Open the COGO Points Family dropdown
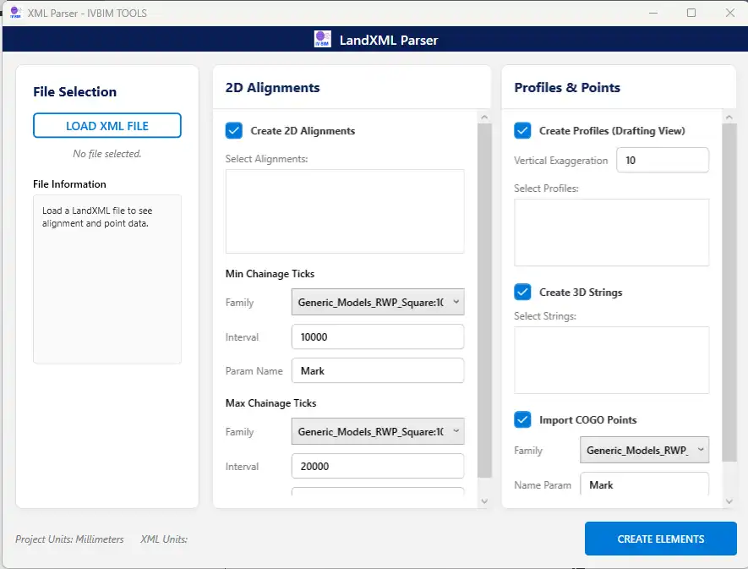Viewport: 748px width, 569px height. tap(644, 451)
